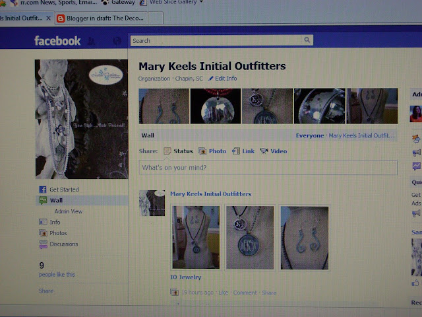This screenshot has width=422, height=317.
Task: Click photo album icon beside 19 hours ago
Action: 174,292
